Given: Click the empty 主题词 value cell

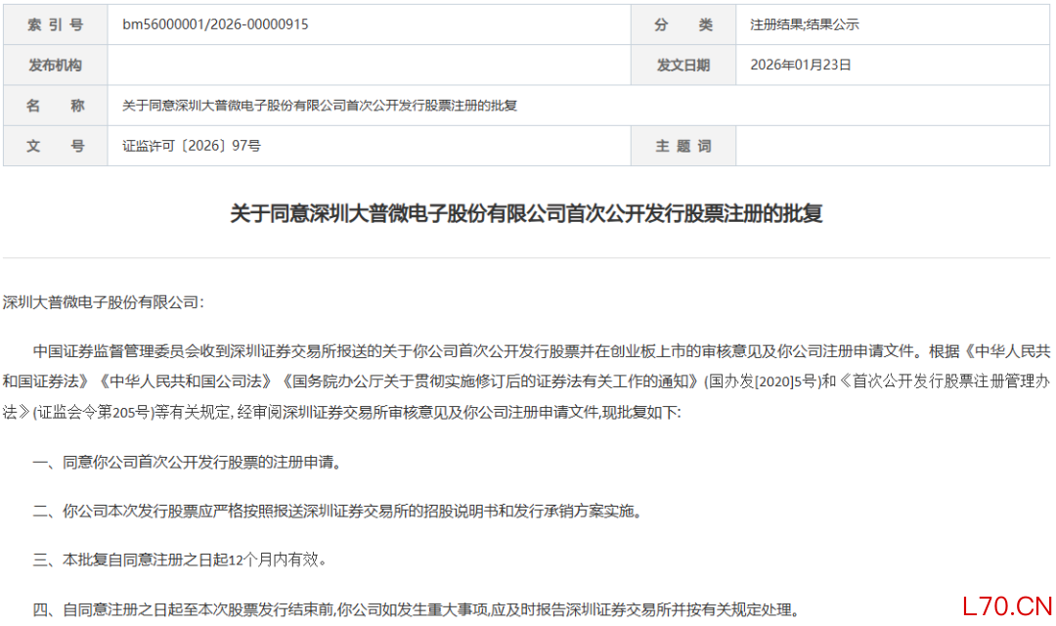Looking at the screenshot, I should pos(893,146).
